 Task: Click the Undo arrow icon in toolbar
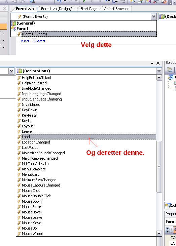tap(59, 1)
